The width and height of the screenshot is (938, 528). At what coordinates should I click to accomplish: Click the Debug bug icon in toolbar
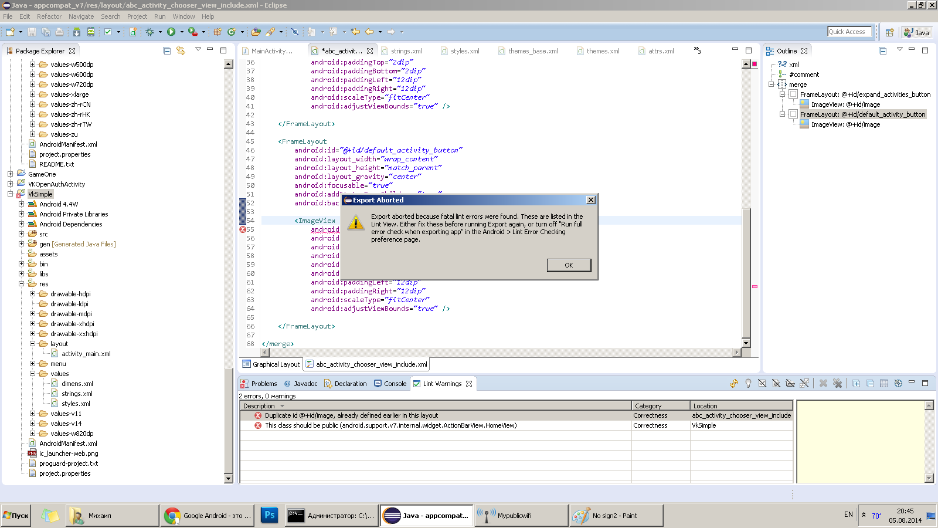point(149,32)
